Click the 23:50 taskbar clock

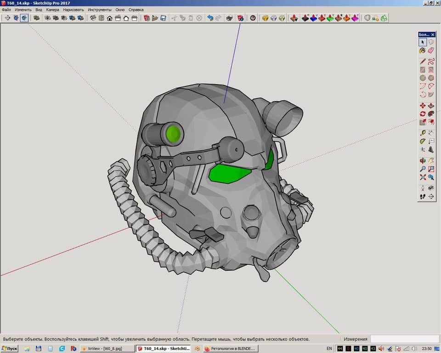427,348
